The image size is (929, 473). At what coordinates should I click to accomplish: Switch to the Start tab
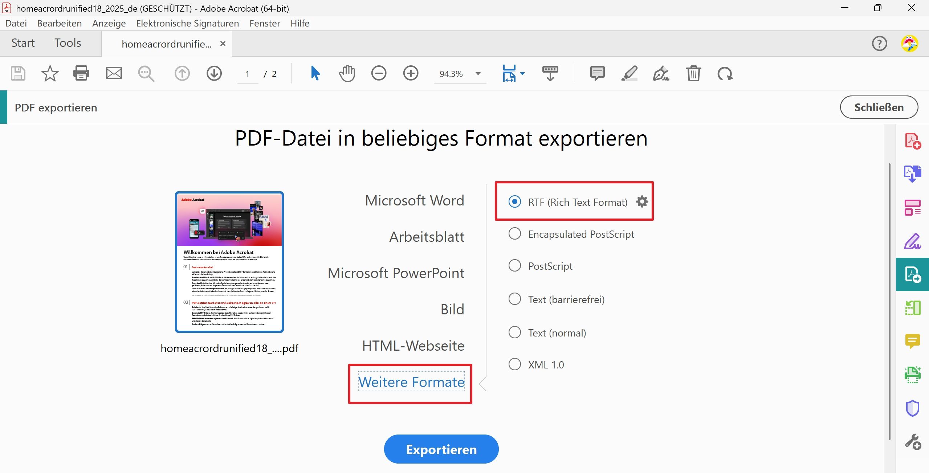pyautogui.click(x=23, y=43)
